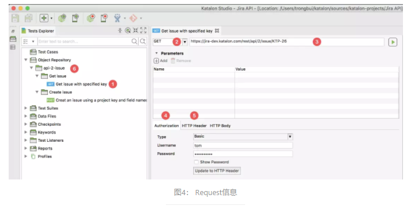Open the Type dropdown showing Basic
The height and width of the screenshot is (209, 407).
tap(243, 137)
